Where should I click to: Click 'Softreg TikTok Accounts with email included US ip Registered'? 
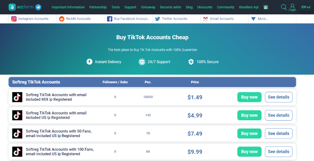coord(56,115)
